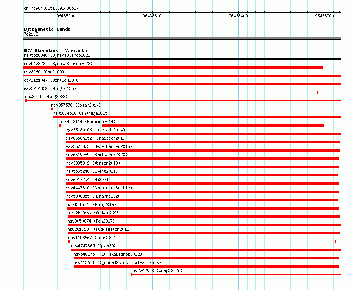Click nsv3935009 (Wenger2019) variant label
Screen dimensions: 352x290
tap(93, 163)
